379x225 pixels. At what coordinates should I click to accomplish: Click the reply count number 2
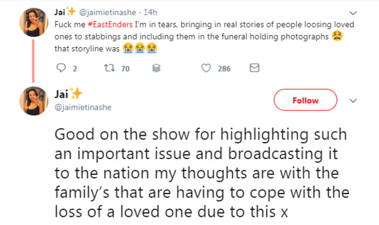point(75,69)
